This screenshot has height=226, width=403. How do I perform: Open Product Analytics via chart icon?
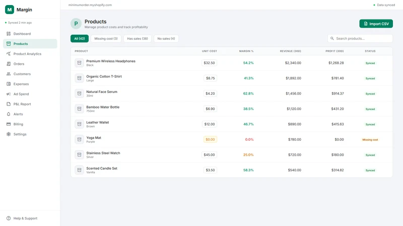tap(9, 54)
